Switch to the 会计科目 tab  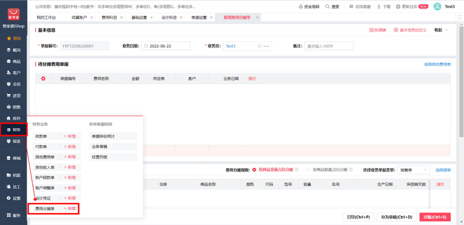coord(169,18)
